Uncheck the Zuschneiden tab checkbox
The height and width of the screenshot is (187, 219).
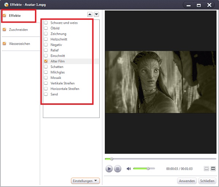click(4, 30)
